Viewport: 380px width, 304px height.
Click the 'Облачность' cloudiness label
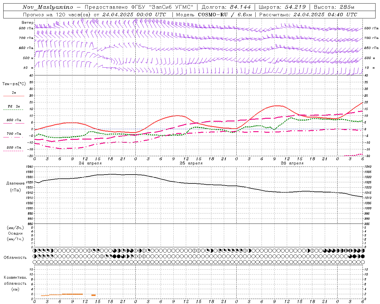[x=15, y=258]
